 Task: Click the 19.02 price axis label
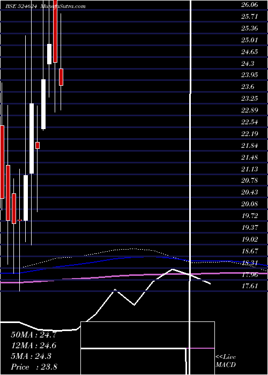pyautogui.click(x=250, y=239)
